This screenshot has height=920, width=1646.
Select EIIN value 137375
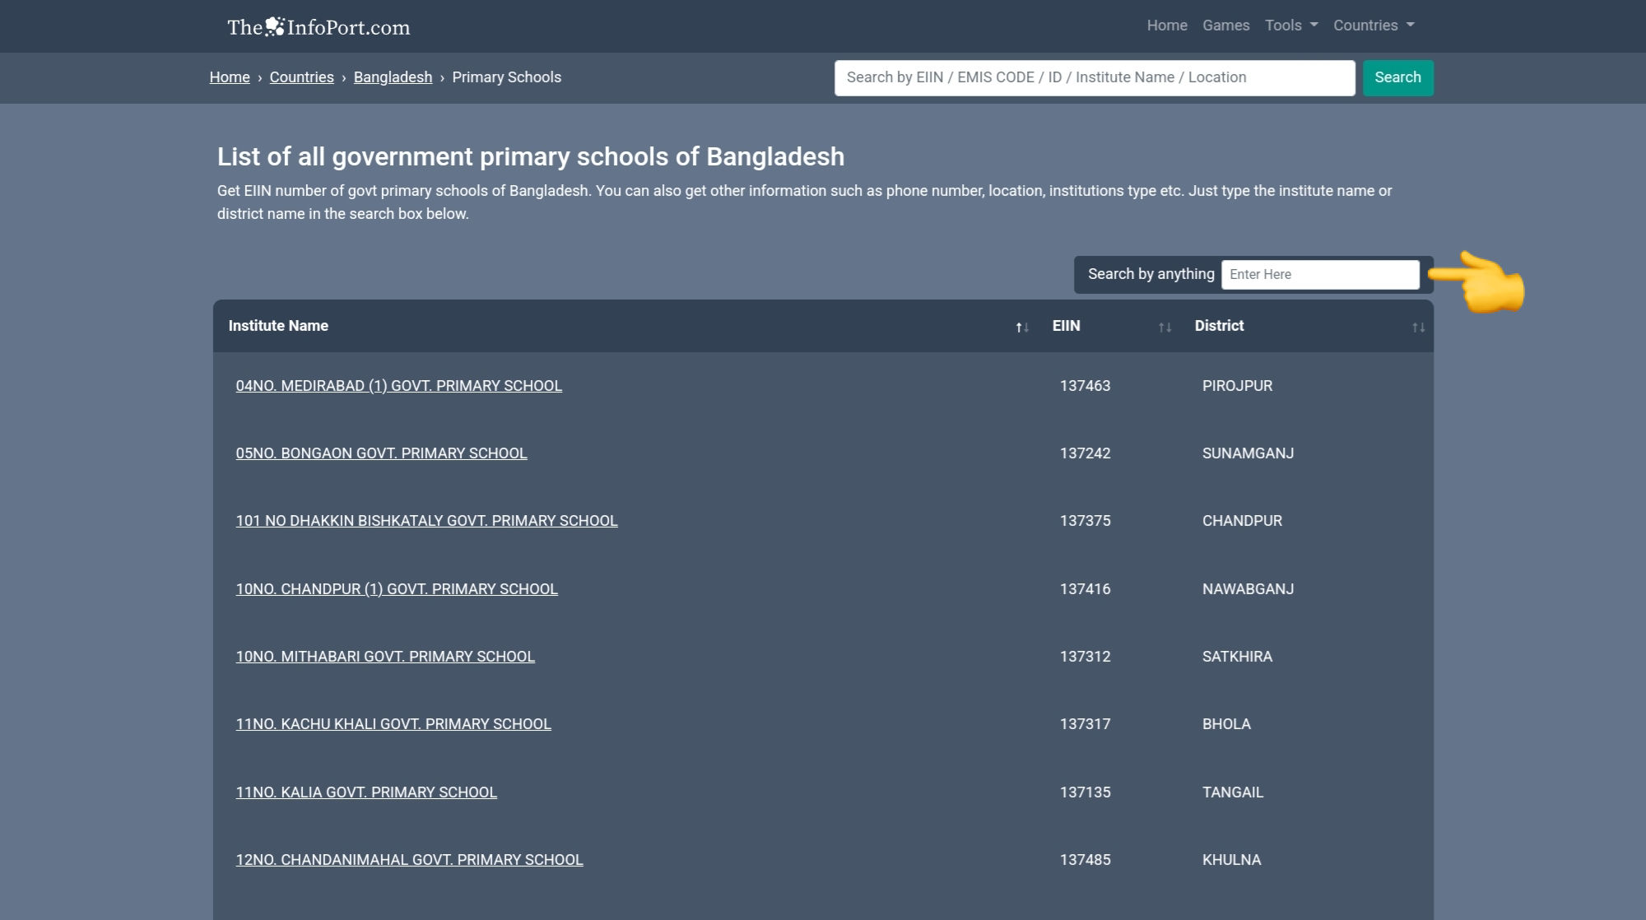(1085, 521)
